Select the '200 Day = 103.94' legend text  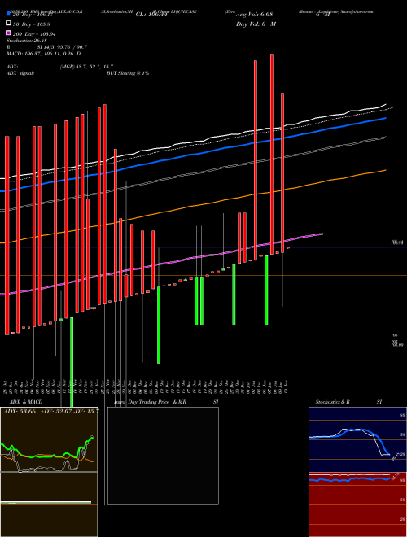tap(34, 34)
